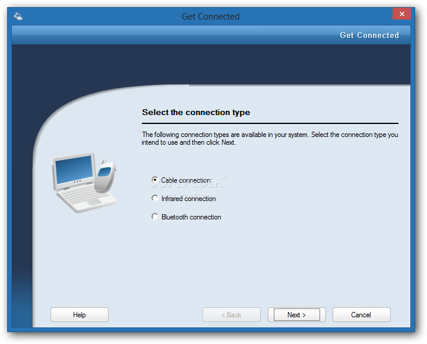Proceed with the Next button
The width and height of the screenshot is (427, 344).
coord(297,315)
